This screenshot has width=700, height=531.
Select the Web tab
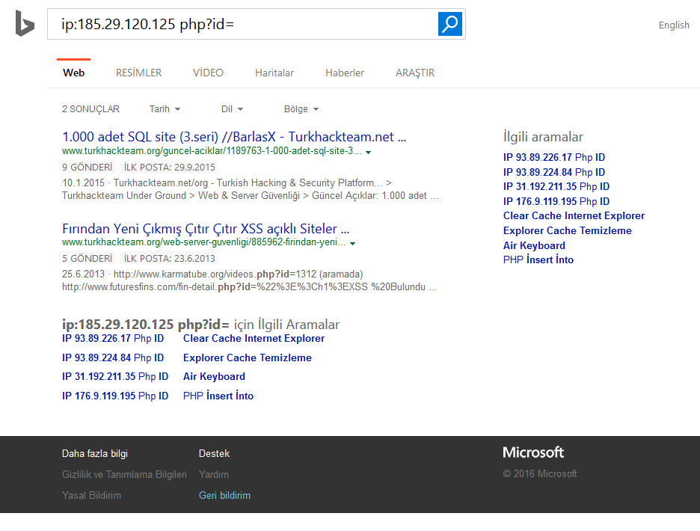pos(73,73)
